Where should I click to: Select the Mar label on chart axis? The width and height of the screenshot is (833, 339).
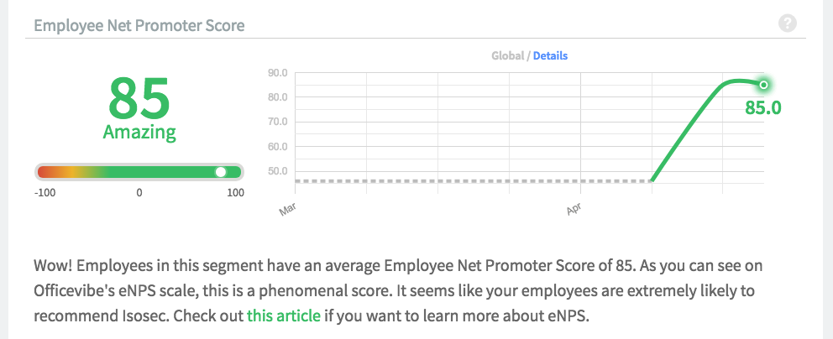(287, 210)
